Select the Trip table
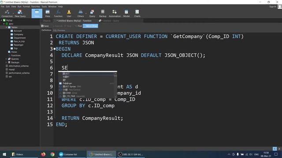 click(x=15, y=48)
